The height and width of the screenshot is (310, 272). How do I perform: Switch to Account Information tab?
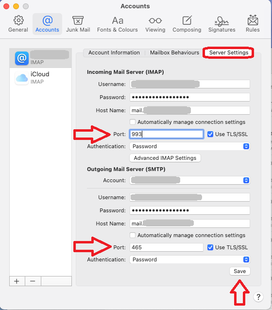coord(114,52)
